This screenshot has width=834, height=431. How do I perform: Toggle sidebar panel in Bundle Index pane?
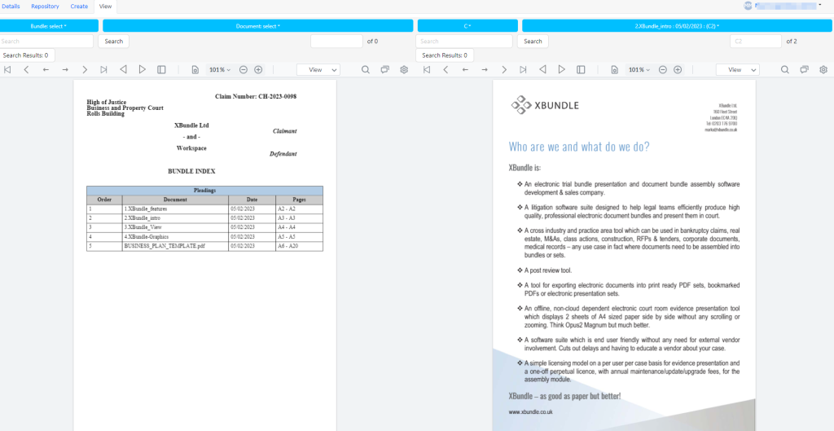(162, 70)
